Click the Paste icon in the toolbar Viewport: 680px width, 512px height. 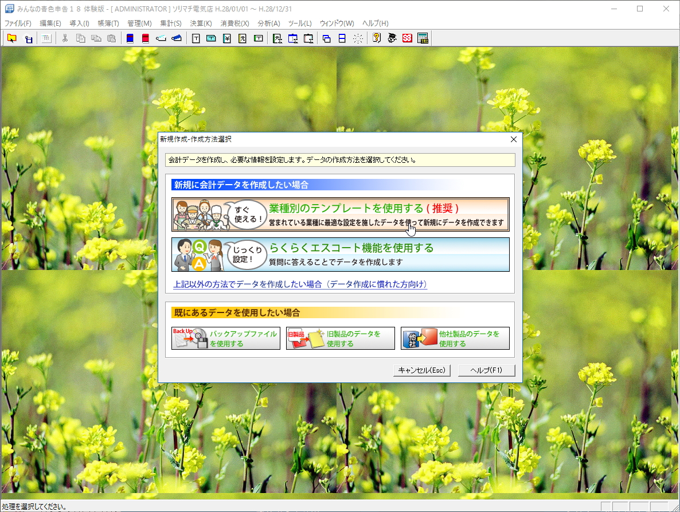coord(96,38)
